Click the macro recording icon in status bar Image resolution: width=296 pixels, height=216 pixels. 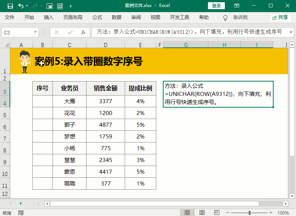pos(21,213)
